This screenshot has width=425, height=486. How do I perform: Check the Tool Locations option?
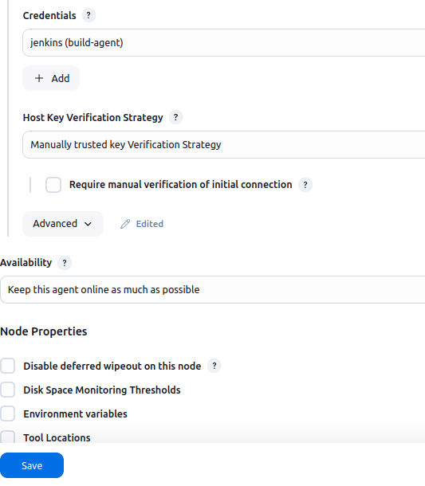[x=7, y=437]
